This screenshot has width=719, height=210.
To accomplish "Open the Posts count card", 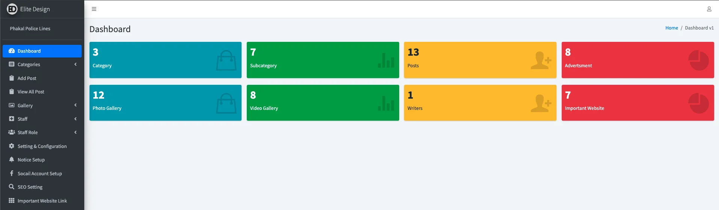I will click(x=480, y=60).
